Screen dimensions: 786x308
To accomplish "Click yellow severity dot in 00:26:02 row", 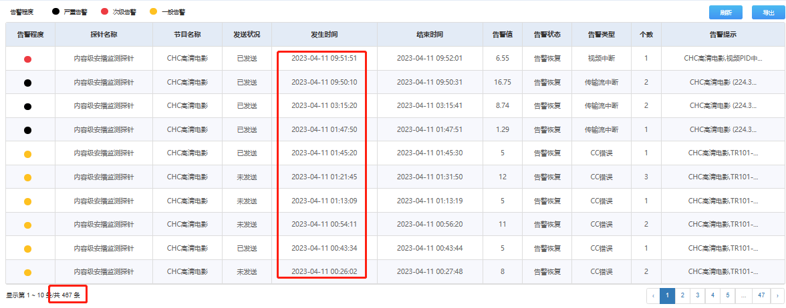I will coord(27,273).
